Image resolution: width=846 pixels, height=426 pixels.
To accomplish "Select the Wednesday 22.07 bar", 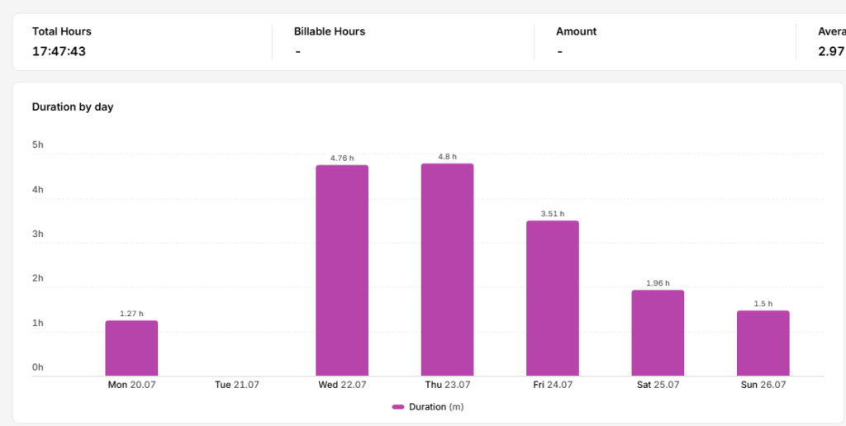I will pyautogui.click(x=342, y=271).
